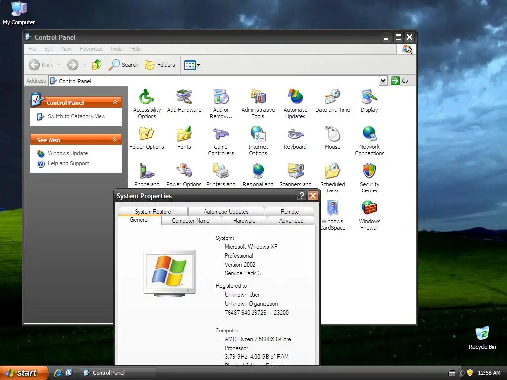Launch Internet Explorer from Quick Launch

[x=58, y=373]
